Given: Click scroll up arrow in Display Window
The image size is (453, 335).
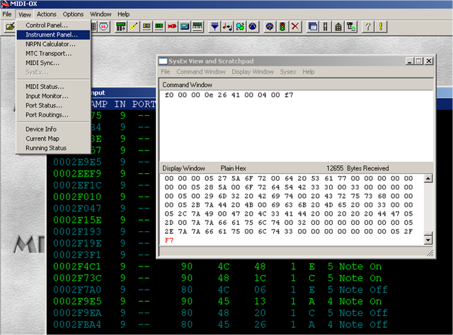Looking at the screenshot, I should point(428,178).
